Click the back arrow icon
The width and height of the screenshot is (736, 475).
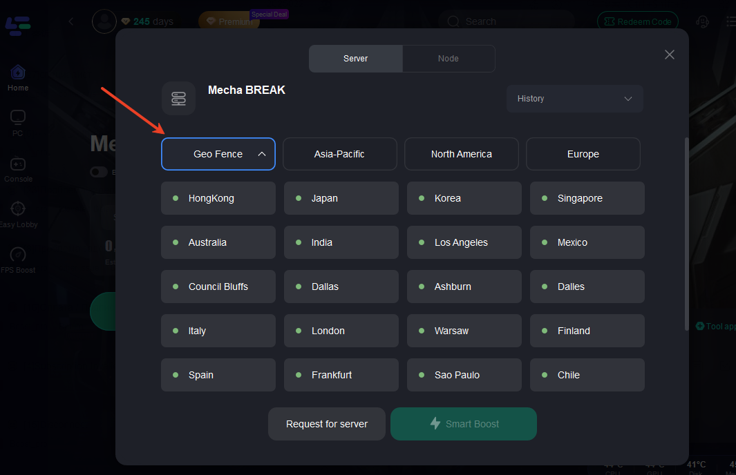click(x=71, y=21)
